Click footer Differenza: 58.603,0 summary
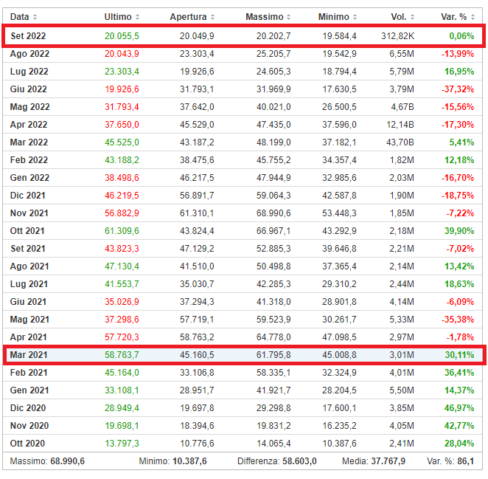The image size is (488, 479). [277, 461]
